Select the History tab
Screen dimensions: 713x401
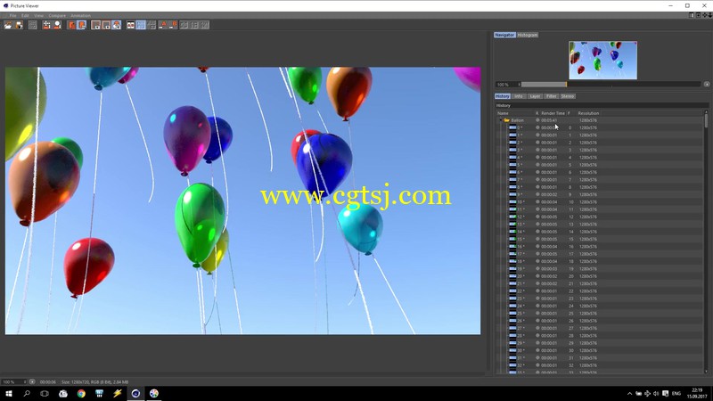click(503, 96)
